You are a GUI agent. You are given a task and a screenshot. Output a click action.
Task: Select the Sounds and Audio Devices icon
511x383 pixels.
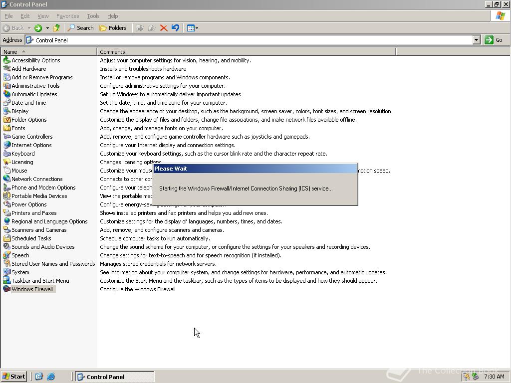coord(6,246)
